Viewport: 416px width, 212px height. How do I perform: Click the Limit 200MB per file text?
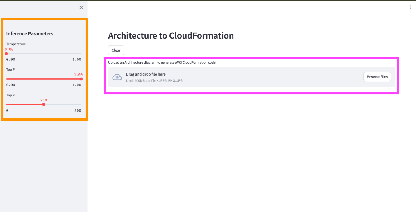[x=154, y=80]
